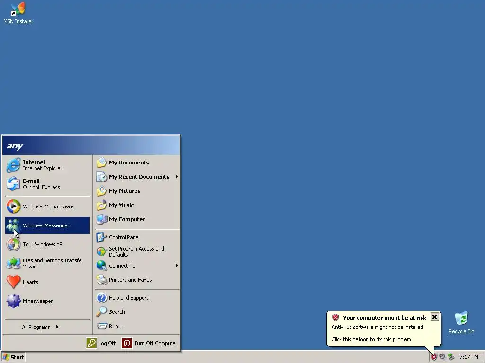485x363 pixels.
Task: Open the My Music folder
Action: 137,205
